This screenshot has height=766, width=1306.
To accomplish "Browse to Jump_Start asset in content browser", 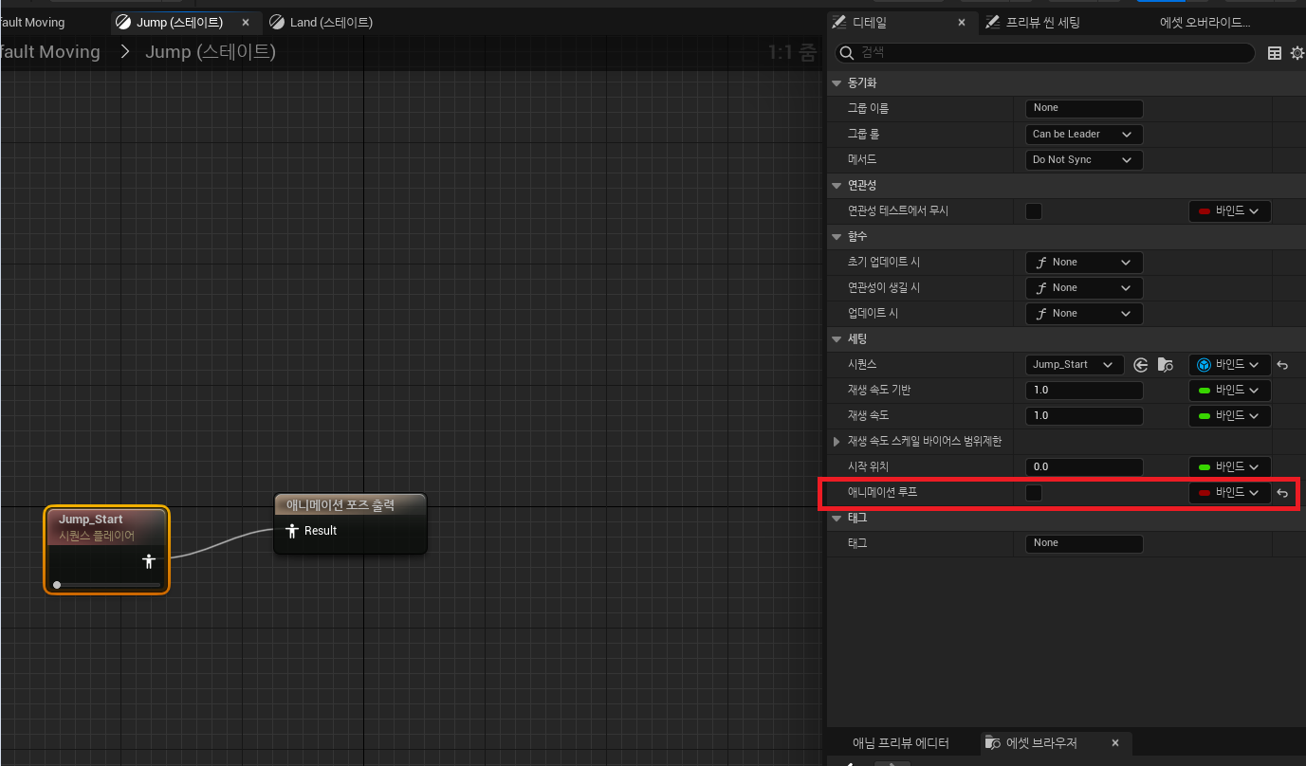I will tap(1166, 365).
